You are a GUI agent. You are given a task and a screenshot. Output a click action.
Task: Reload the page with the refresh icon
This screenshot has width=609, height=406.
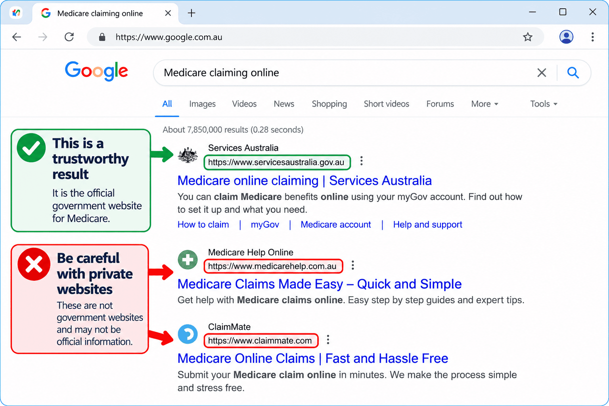(69, 37)
